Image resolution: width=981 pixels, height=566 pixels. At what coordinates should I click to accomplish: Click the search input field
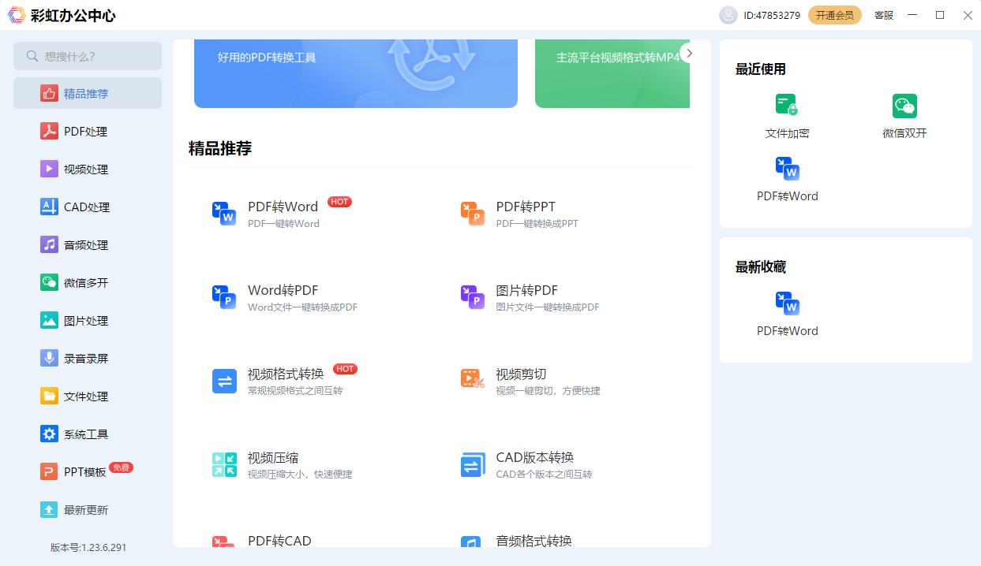87,56
